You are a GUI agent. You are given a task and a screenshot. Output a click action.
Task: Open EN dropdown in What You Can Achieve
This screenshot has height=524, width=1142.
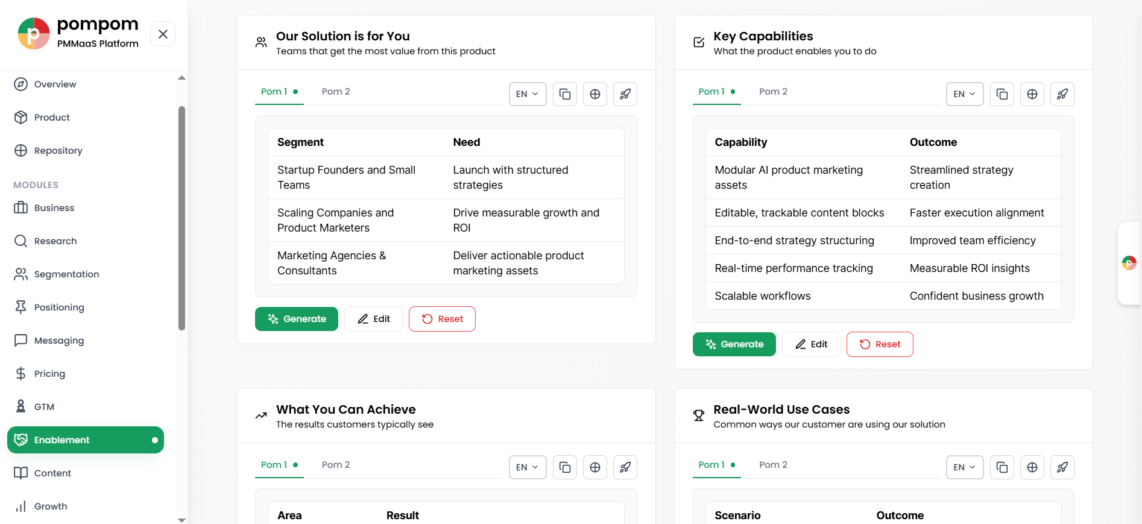[528, 467]
